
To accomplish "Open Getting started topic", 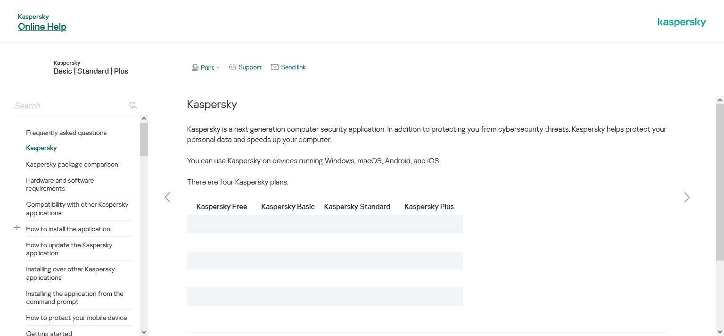I will (49, 333).
